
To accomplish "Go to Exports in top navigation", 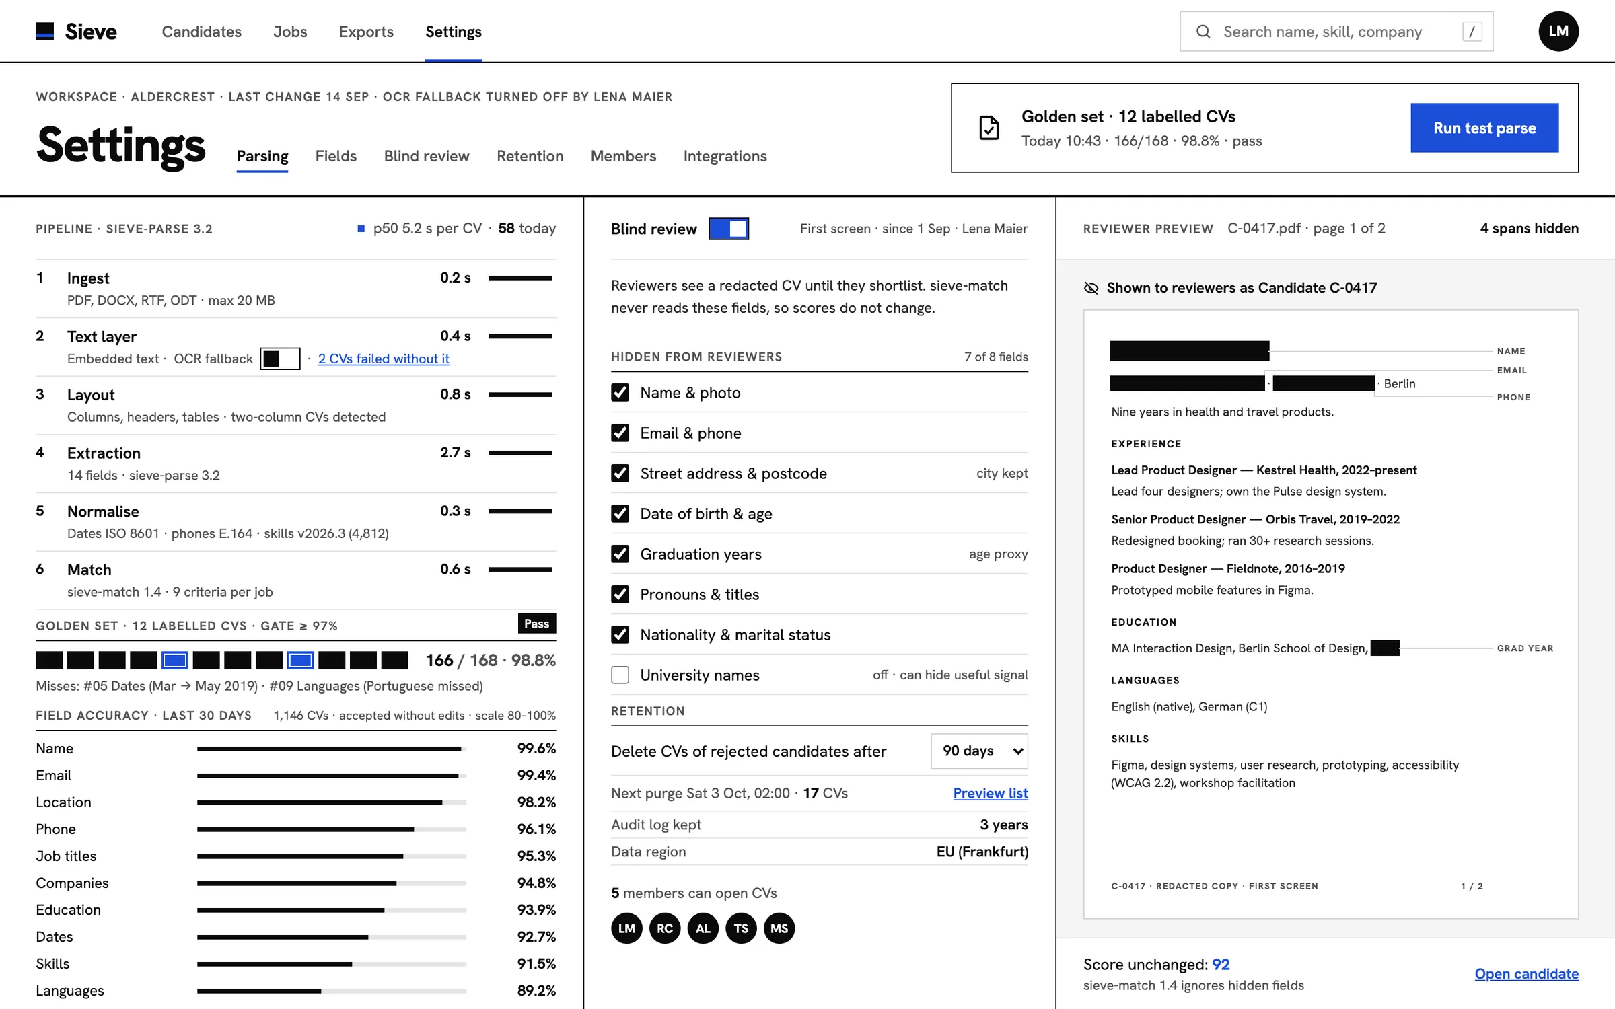I will 366,32.
